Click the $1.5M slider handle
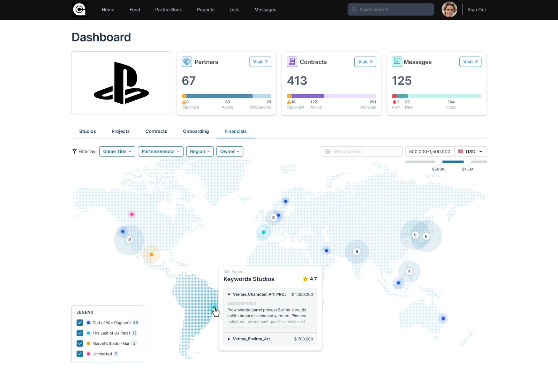The width and height of the screenshot is (558, 374). tap(468, 162)
